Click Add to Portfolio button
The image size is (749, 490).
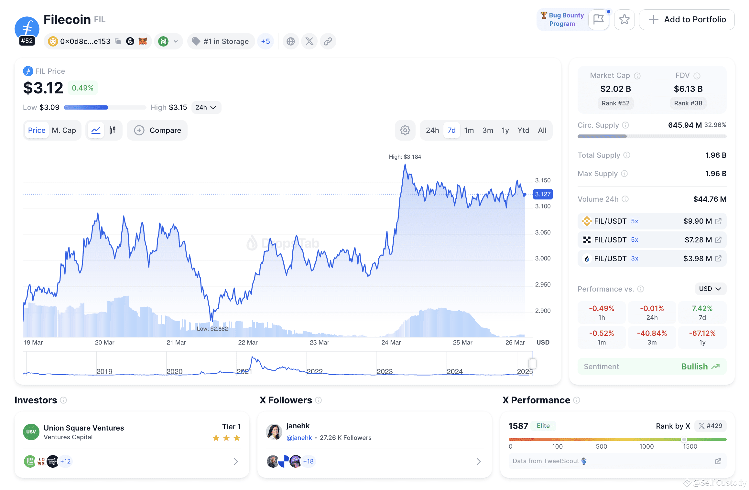pyautogui.click(x=687, y=20)
